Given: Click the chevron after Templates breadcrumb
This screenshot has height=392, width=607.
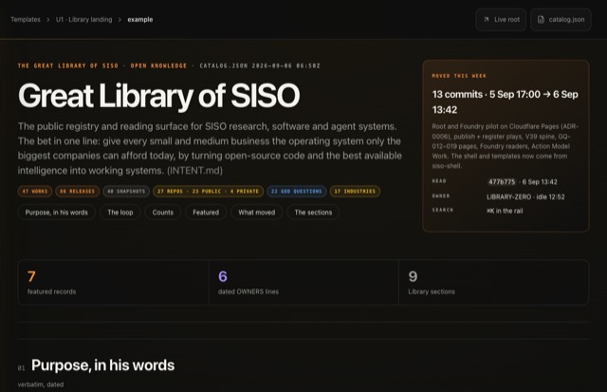Looking at the screenshot, I should (x=48, y=20).
